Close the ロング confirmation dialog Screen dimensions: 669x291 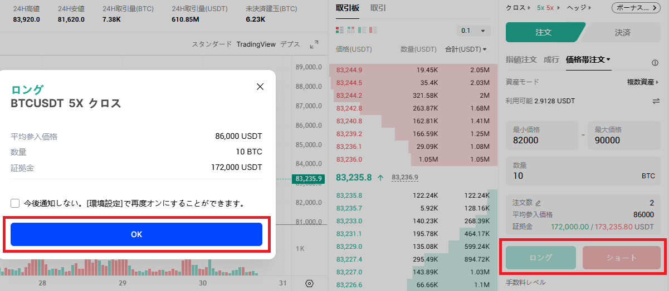pos(260,87)
